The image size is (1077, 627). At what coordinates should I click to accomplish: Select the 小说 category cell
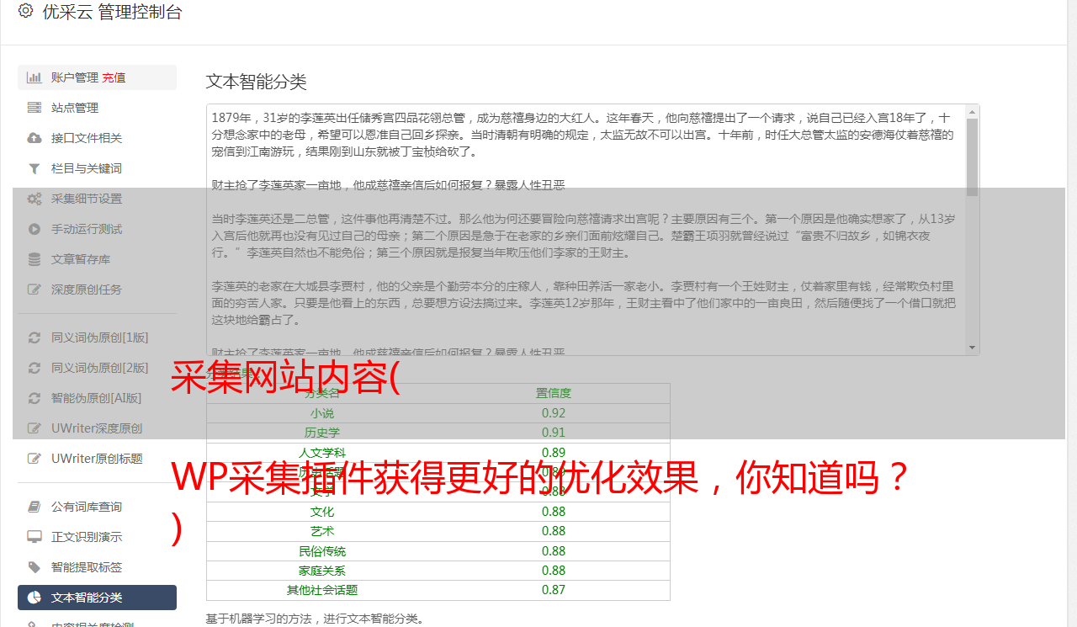tap(322, 413)
